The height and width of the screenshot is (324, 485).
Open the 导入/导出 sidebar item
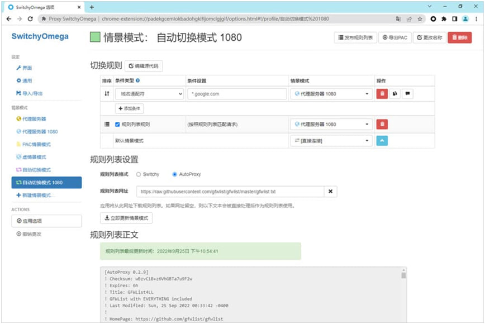32,93
